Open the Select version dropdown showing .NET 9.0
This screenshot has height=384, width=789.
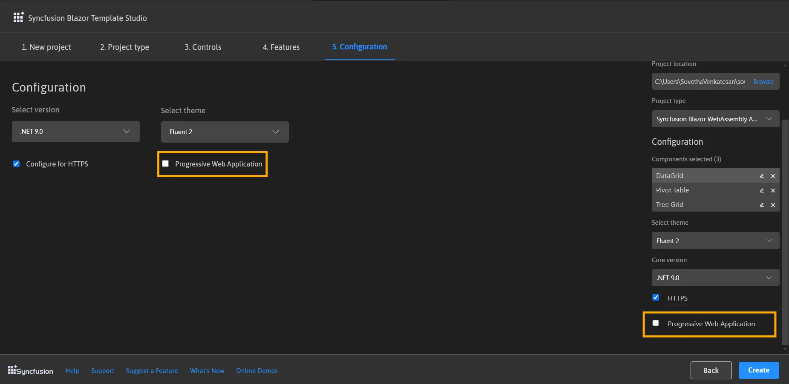coord(75,132)
